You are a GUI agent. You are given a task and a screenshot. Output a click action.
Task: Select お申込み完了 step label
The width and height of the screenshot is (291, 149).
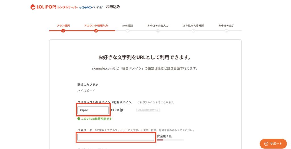click(226, 26)
